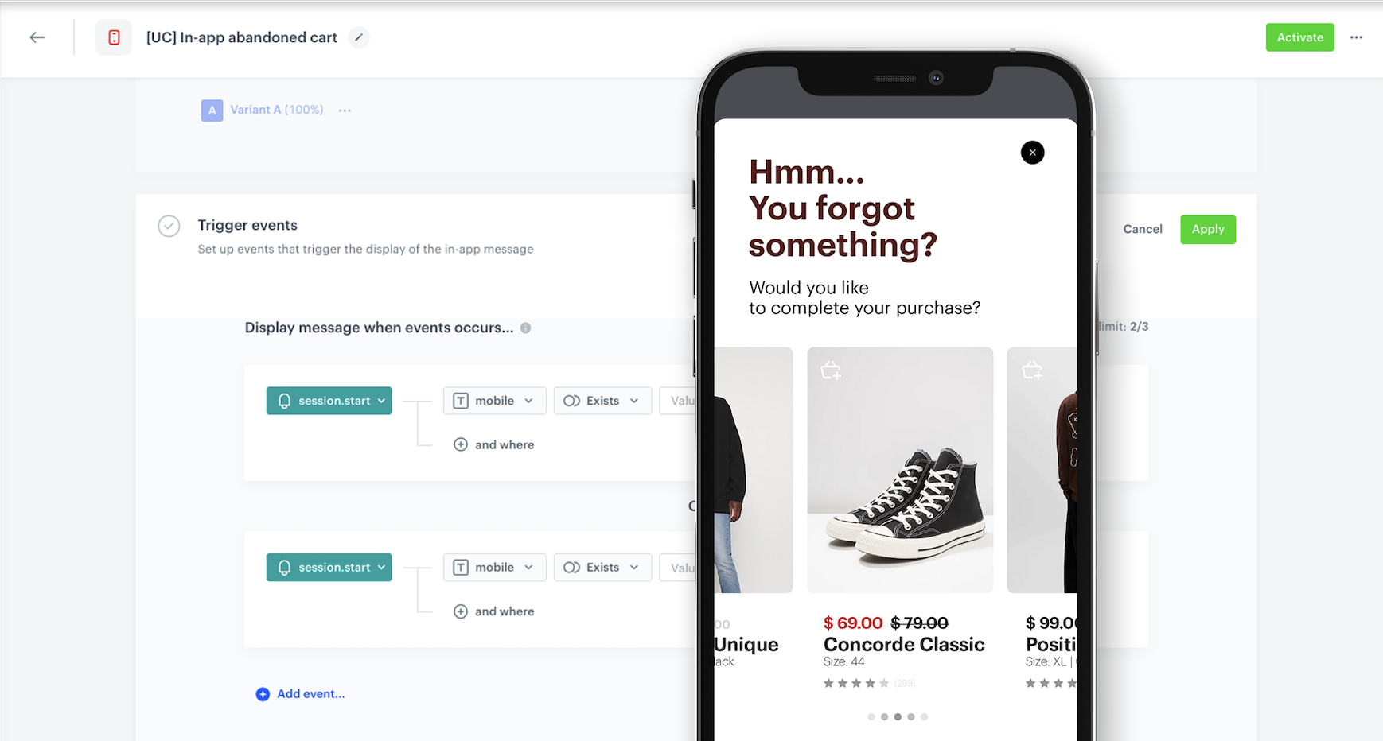Edit campaign name with pencil icon

(359, 37)
